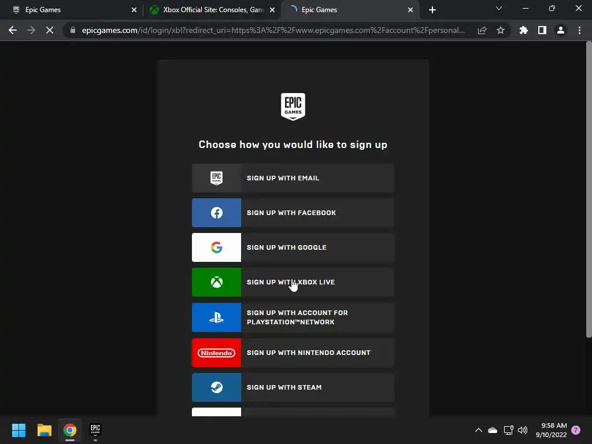This screenshot has width=592, height=444.
Task: Choose Sign Up With Facebook
Action: 293,213
